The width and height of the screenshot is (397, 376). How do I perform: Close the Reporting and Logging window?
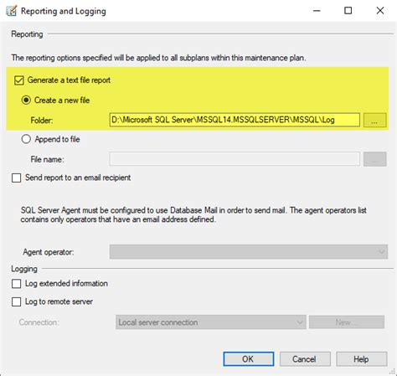click(380, 11)
